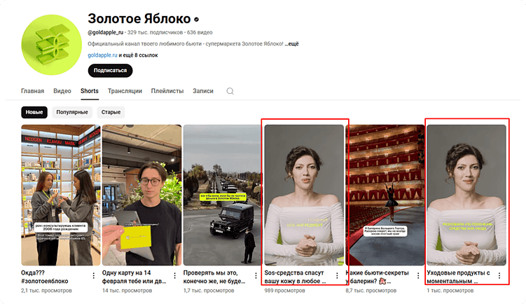
Task: Open options menu for Какие бьюти-секреты short
Action: (418, 276)
